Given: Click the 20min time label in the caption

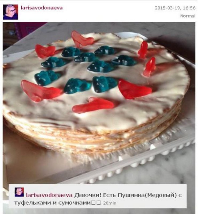Looking at the screenshot, I should 110,203.
